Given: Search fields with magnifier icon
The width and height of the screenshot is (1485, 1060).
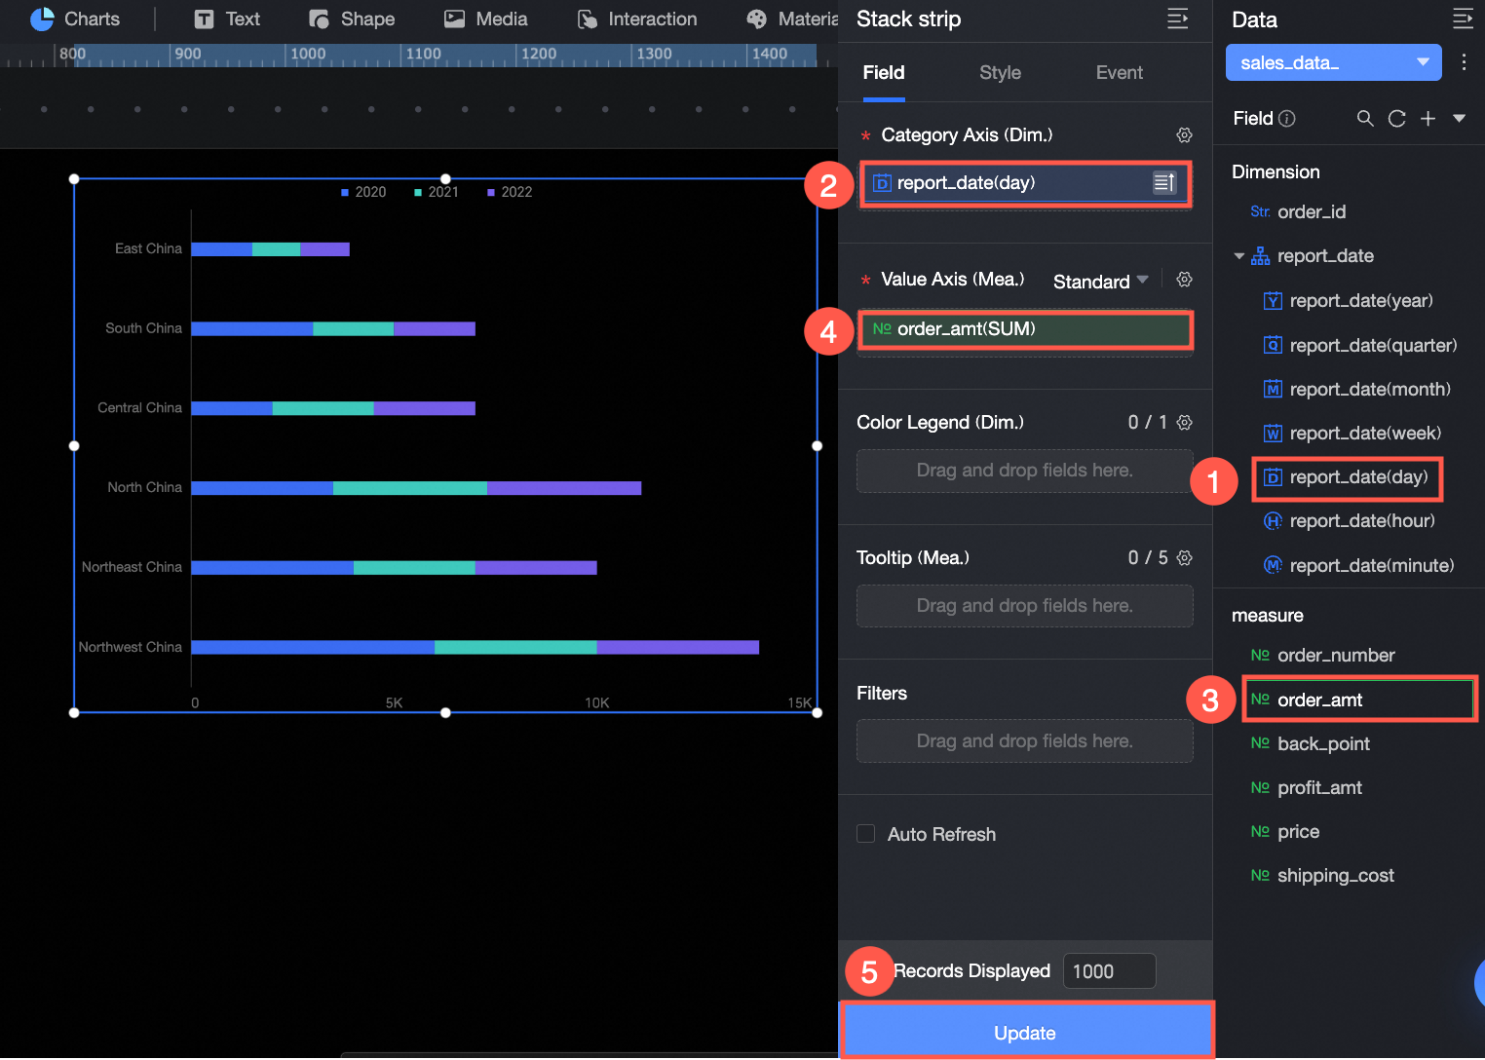Looking at the screenshot, I should [1365, 118].
